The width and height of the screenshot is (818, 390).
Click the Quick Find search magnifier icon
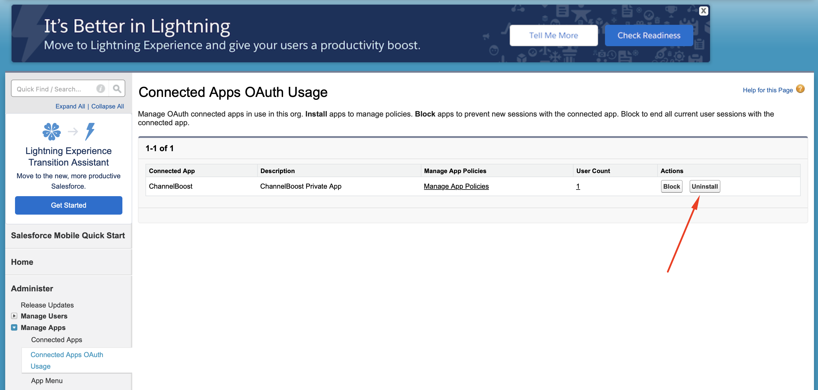[x=117, y=89]
